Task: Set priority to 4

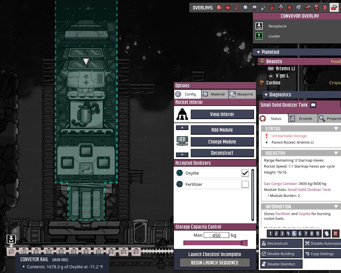Action: 288,233
